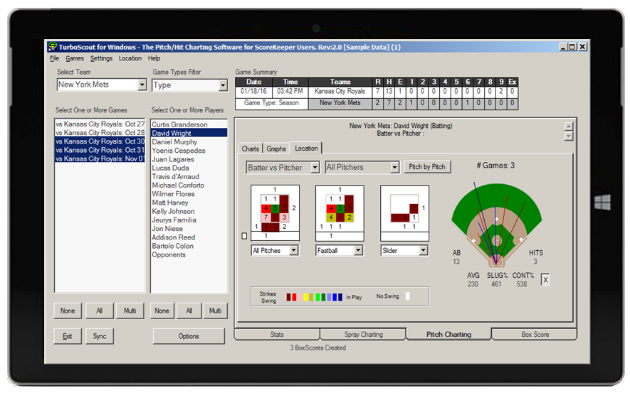Image resolution: width=630 pixels, height=393 pixels.
Task: Click Multi button under games list
Action: 130,311
